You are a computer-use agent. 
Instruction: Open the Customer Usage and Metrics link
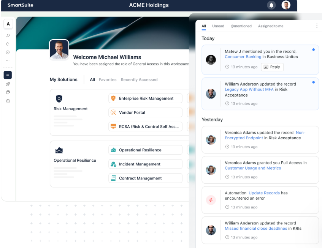(253, 168)
